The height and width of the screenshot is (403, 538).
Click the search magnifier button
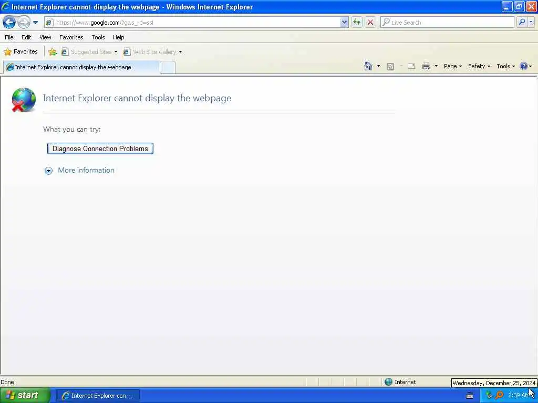click(522, 22)
